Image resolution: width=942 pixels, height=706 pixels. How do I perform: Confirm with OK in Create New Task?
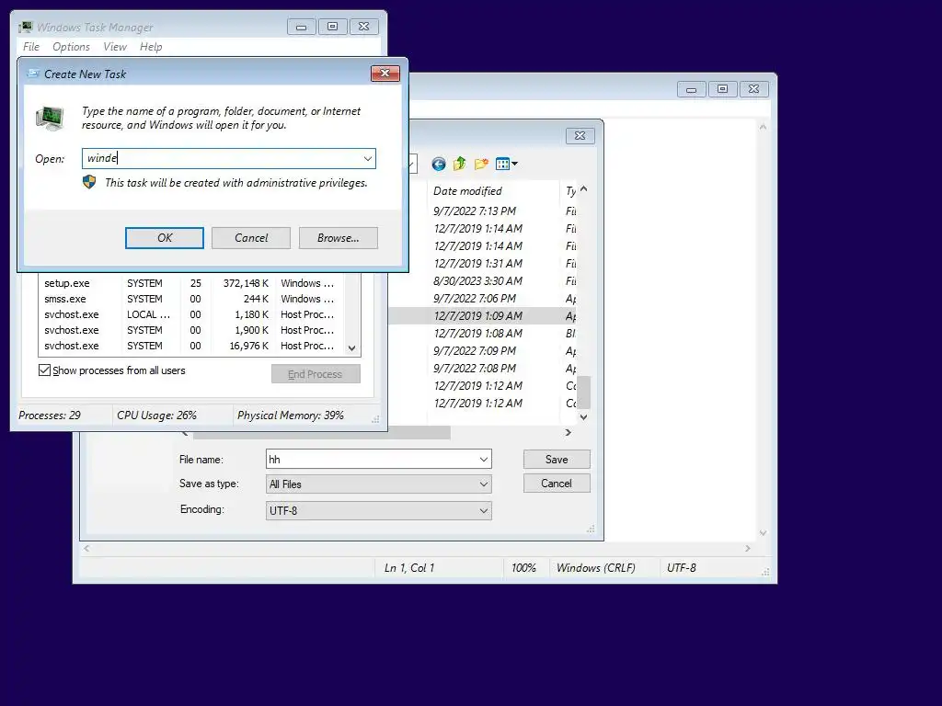(165, 238)
